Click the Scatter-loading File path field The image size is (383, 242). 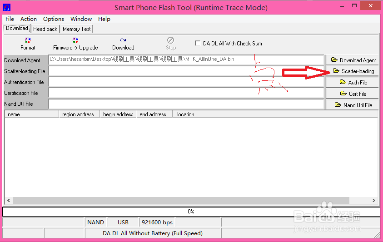[x=186, y=71]
